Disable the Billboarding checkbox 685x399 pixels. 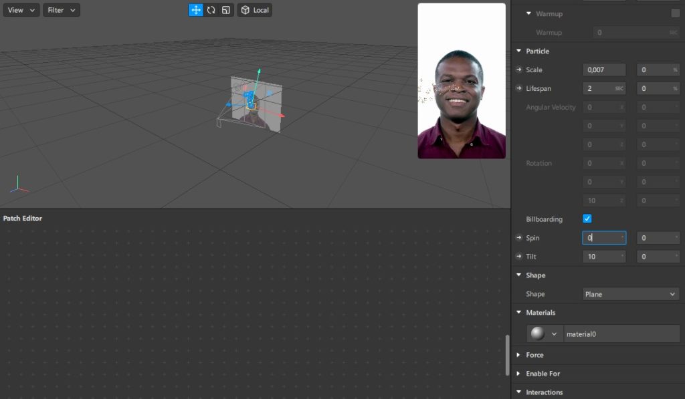pyautogui.click(x=587, y=219)
